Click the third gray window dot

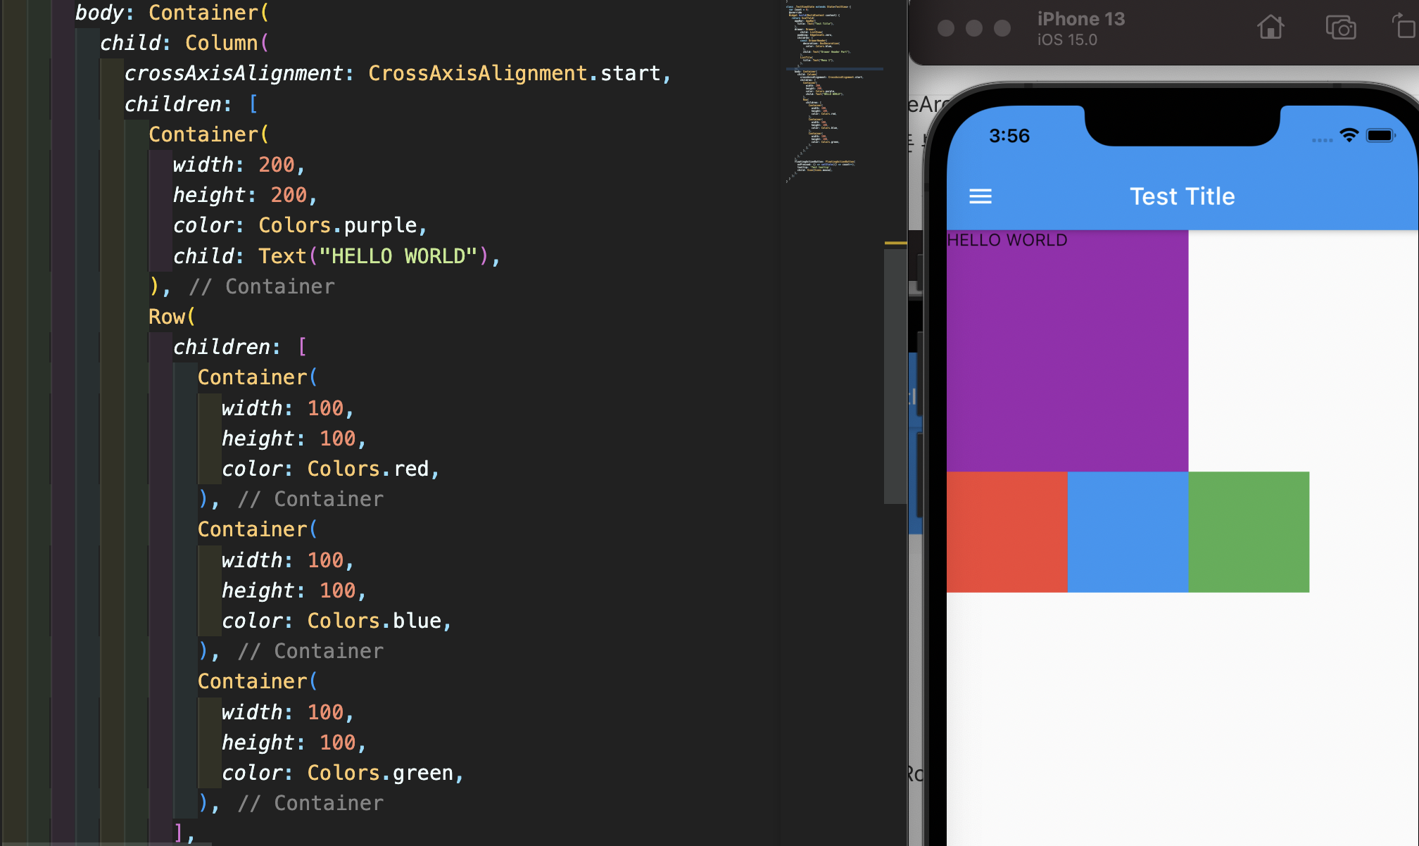(x=1002, y=28)
